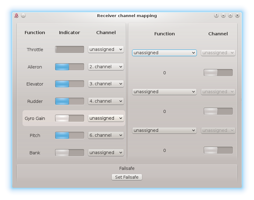This screenshot has height=200, width=254.
Task: Click the Aileron indicator bar
Action: [x=69, y=67]
